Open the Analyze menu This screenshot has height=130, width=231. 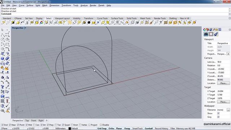[x=84, y=5]
